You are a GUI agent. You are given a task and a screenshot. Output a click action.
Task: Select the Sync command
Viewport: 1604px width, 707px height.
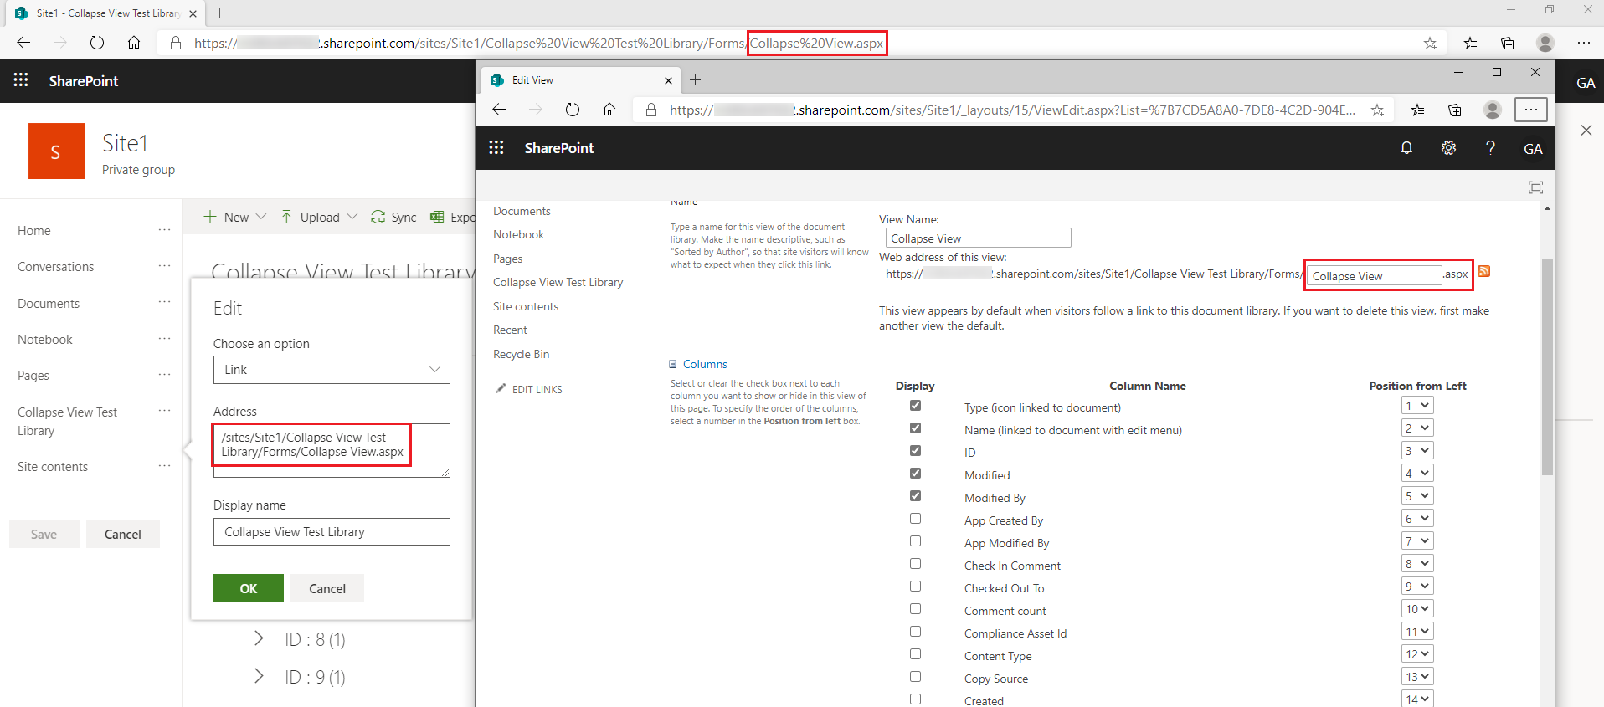pos(393,217)
